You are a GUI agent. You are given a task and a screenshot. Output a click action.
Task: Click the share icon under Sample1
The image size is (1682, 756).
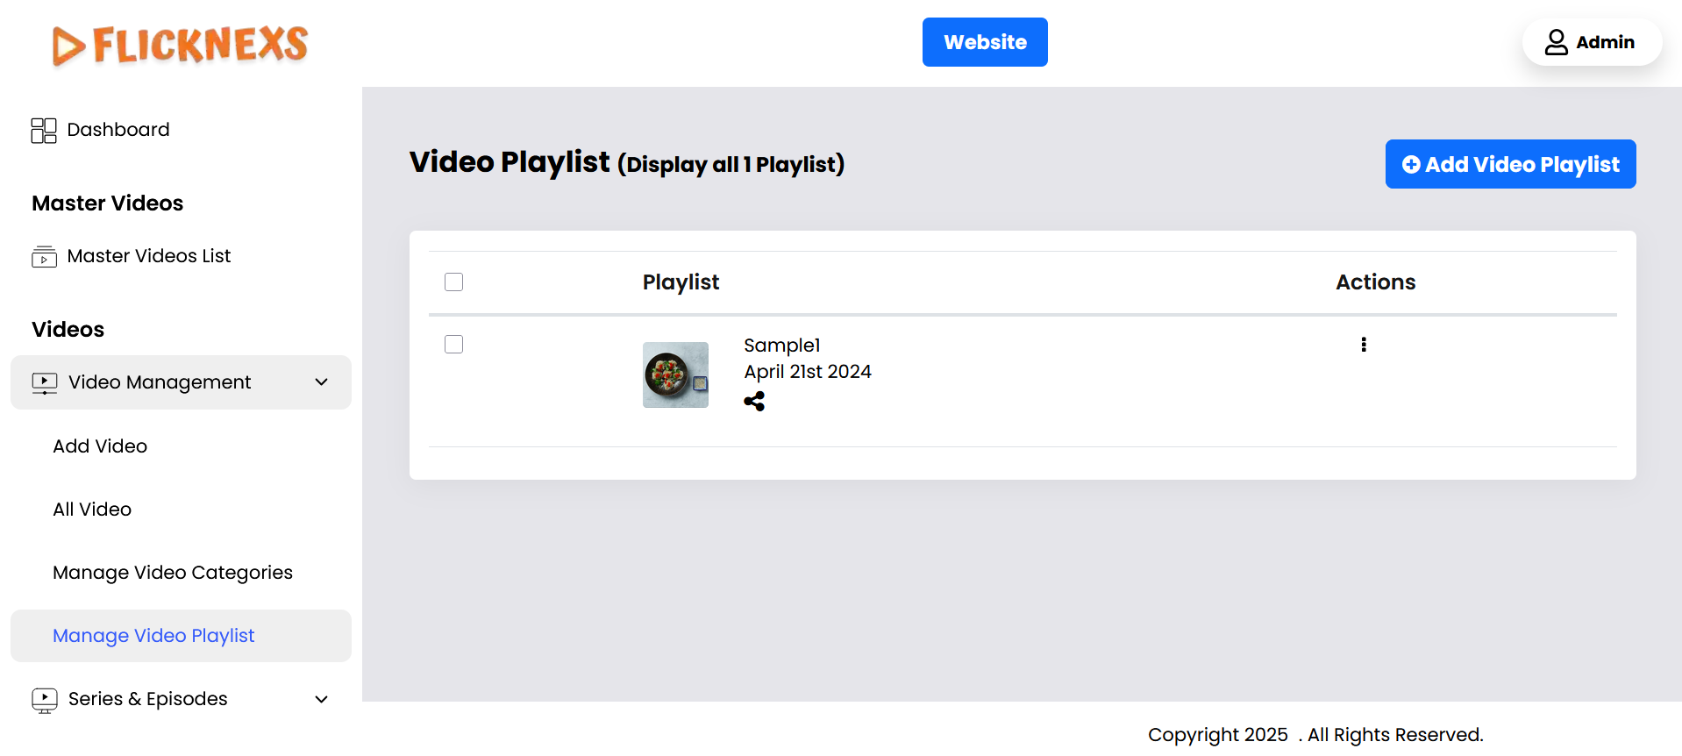[x=754, y=402]
